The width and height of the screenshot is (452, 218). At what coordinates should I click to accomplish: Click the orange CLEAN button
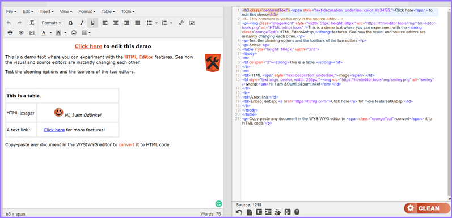click(427, 208)
